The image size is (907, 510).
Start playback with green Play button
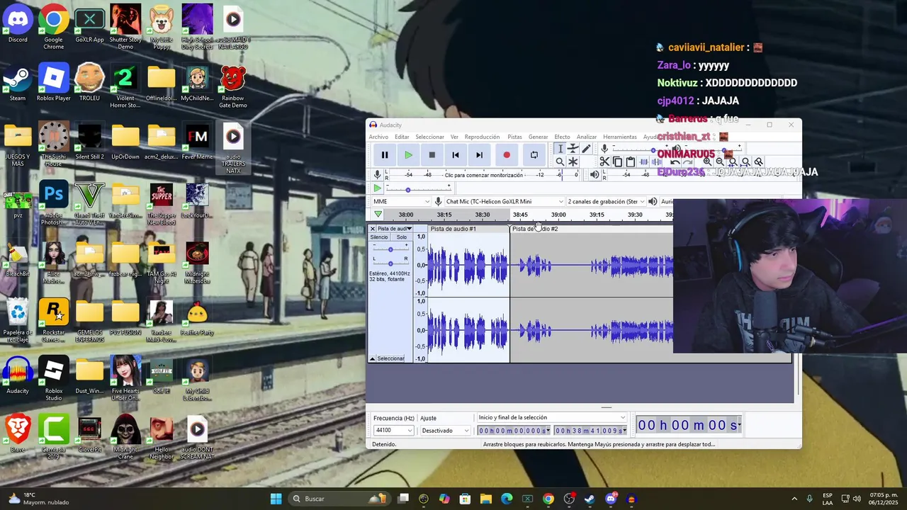coord(408,155)
